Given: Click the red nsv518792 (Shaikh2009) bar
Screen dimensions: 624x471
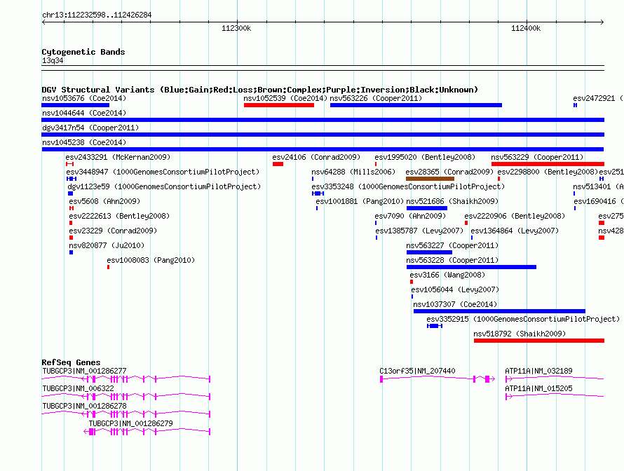Looking at the screenshot, I should pyautogui.click(x=539, y=341).
